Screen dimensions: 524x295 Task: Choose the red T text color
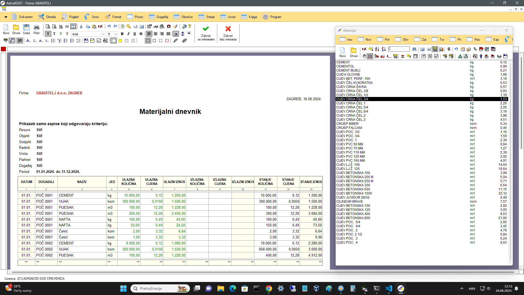pos(67,34)
